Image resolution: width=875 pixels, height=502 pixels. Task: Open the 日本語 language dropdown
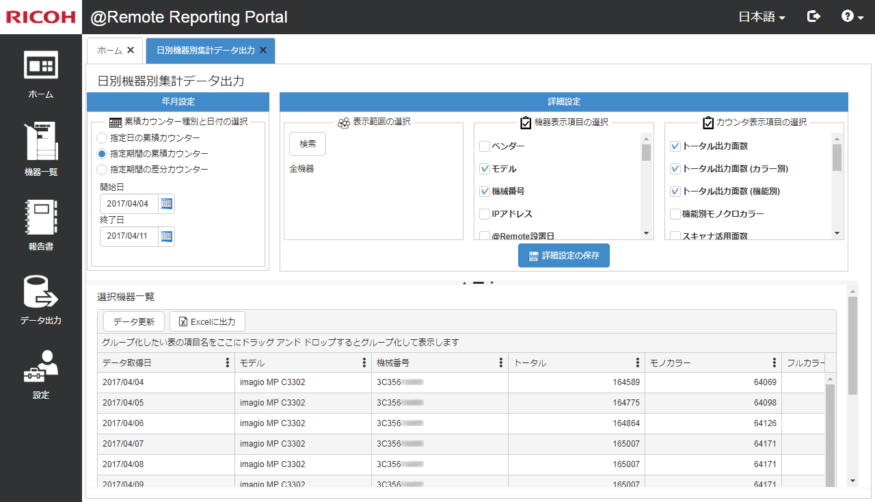(762, 17)
